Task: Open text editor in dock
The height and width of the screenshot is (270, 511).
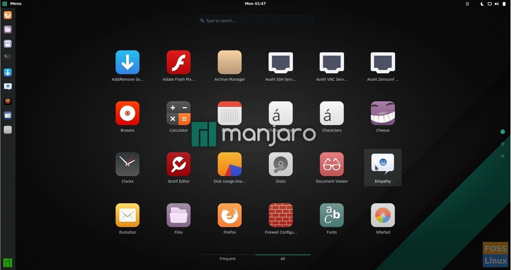Action: [8, 44]
